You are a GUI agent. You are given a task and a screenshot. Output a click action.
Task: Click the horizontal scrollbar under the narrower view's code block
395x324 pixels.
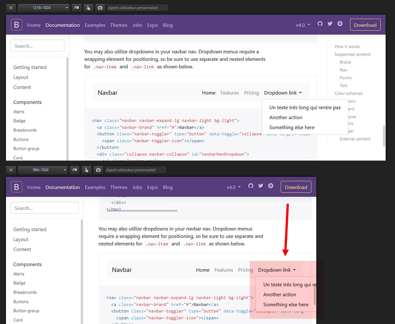pyautogui.click(x=142, y=211)
